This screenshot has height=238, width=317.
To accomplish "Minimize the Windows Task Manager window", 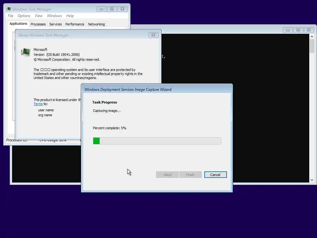I will pos(101,9).
